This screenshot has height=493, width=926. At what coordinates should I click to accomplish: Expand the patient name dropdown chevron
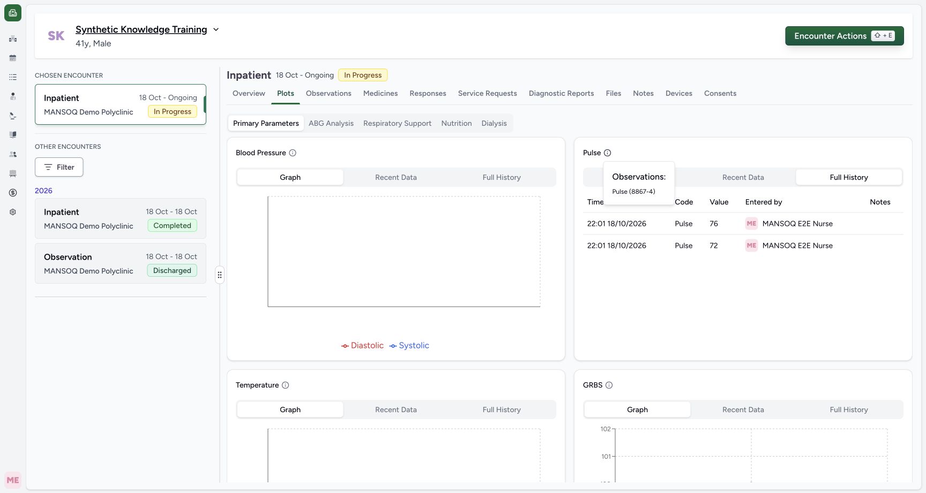point(216,29)
